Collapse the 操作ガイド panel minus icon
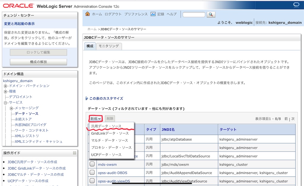The height and width of the screenshot is (186, 304). pos(75,153)
